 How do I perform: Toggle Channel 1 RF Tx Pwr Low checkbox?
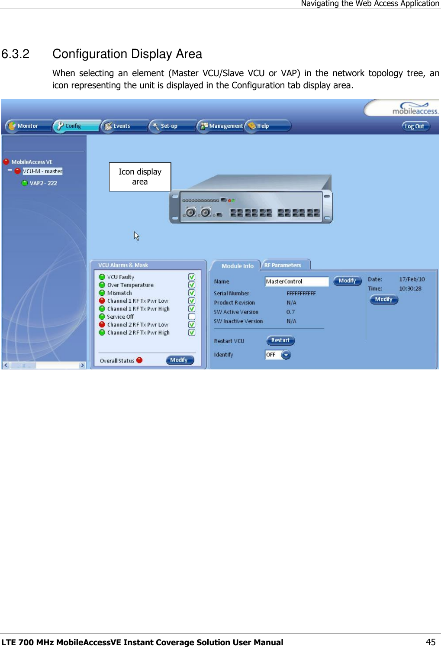192,301
